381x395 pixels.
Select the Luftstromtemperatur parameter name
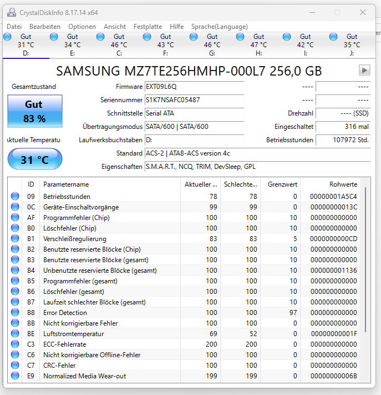[x=73, y=334]
